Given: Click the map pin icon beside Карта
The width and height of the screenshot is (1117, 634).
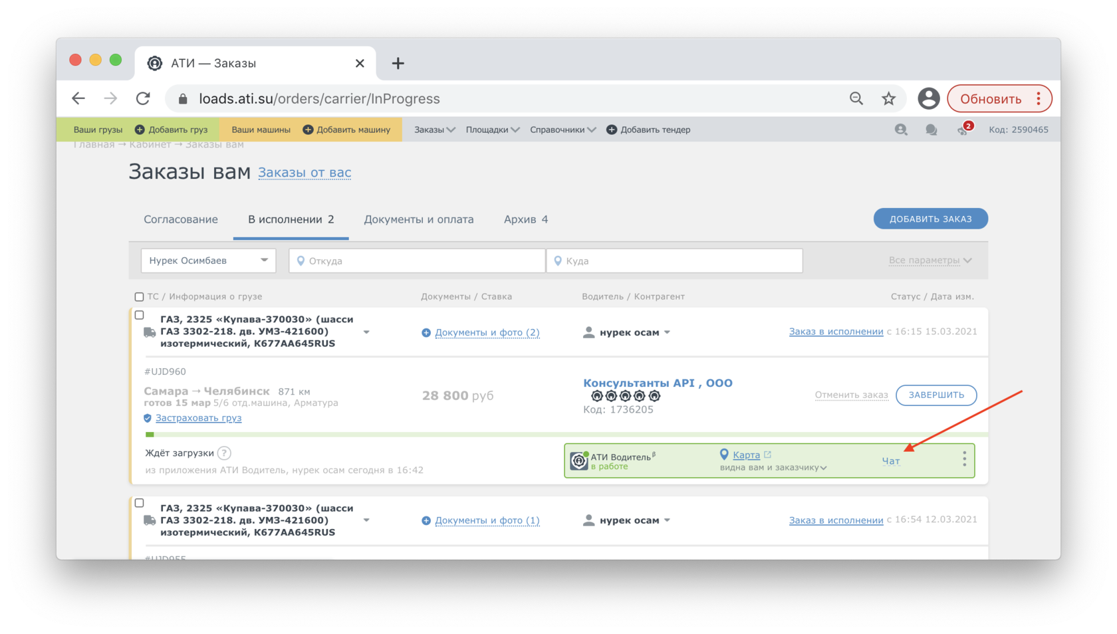Looking at the screenshot, I should tap(724, 455).
